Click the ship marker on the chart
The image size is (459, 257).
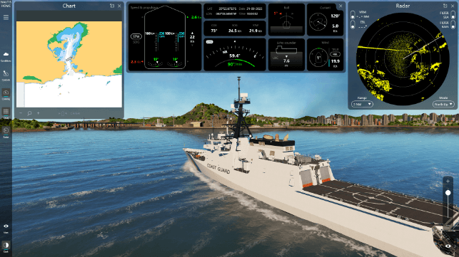[69, 59]
